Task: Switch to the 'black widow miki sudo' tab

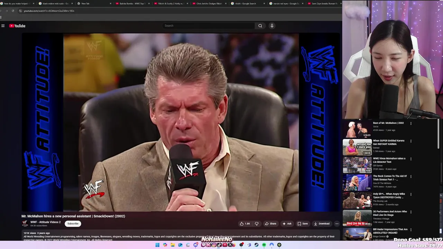Action: pyautogui.click(x=55, y=3)
